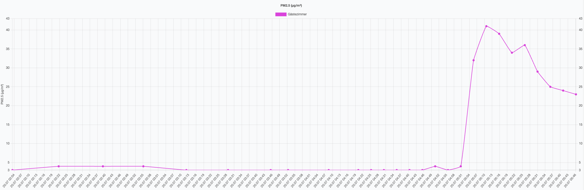Toggle the Gästezimmer series via legend label
584x190 pixels.
[297, 14]
